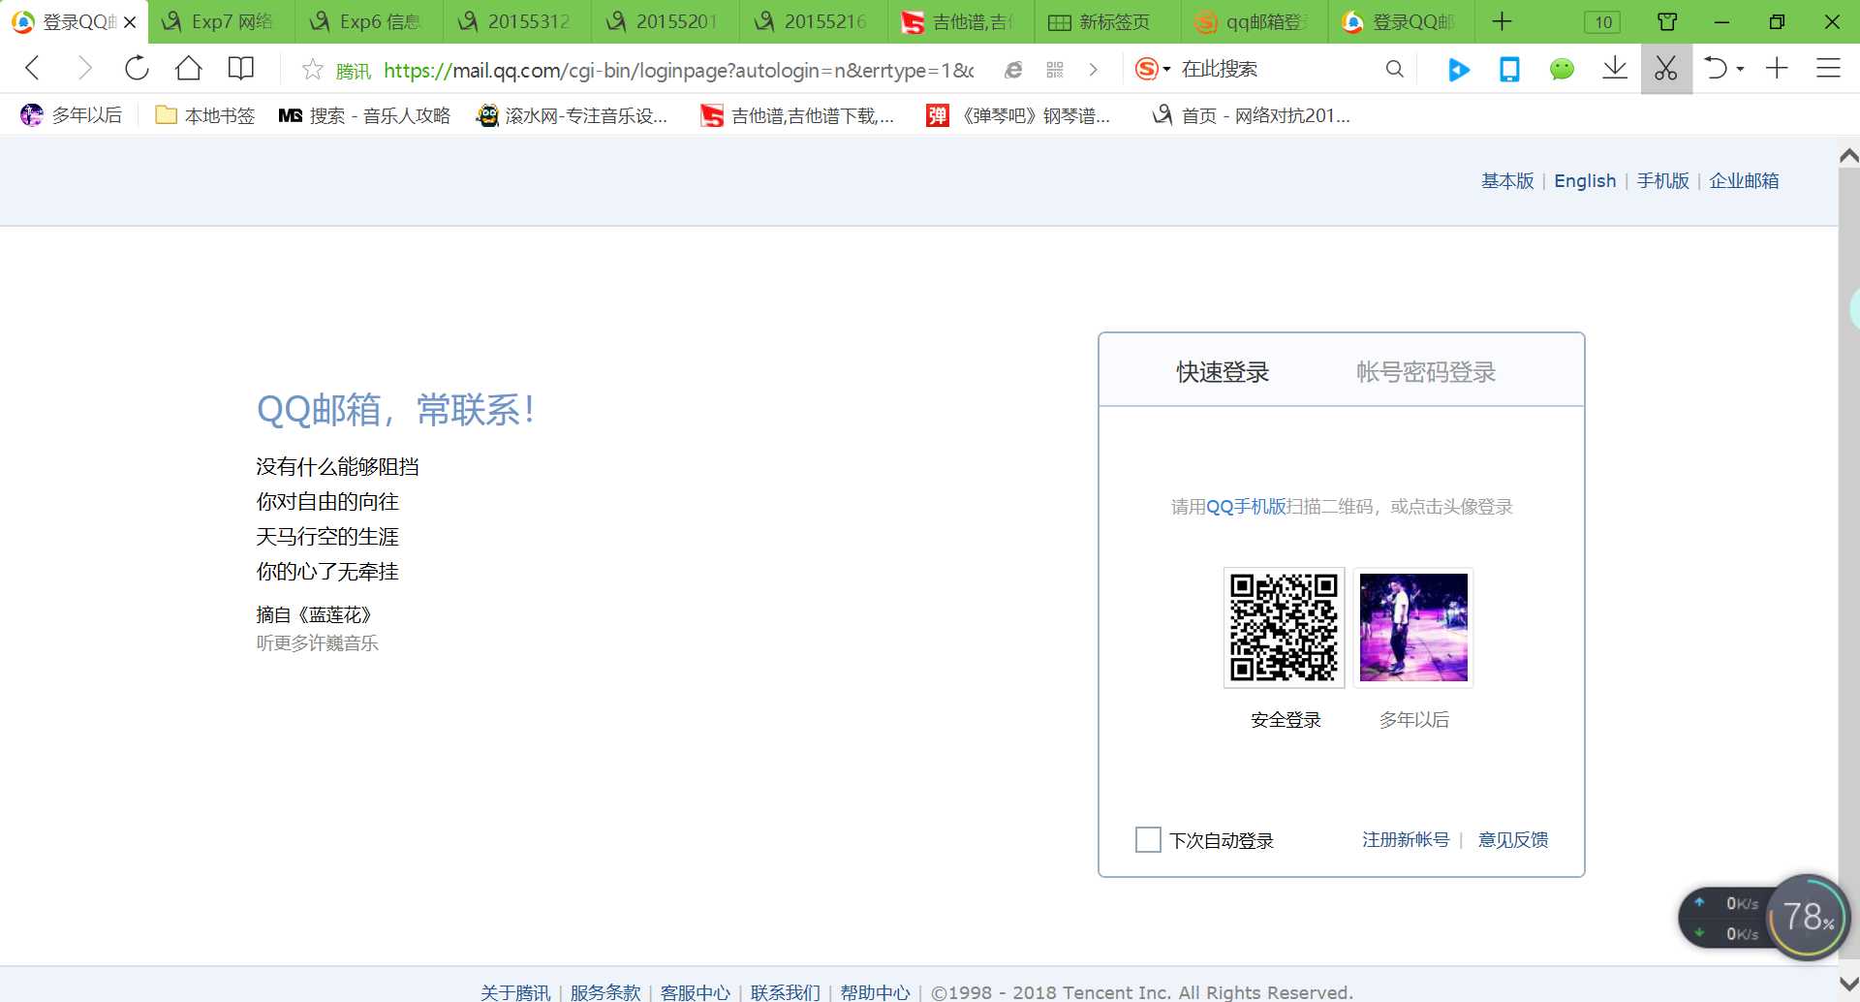This screenshot has width=1860, height=1002.
Task: Open the 吉他谱,吉他谱下载 bookmark
Action: [x=797, y=115]
